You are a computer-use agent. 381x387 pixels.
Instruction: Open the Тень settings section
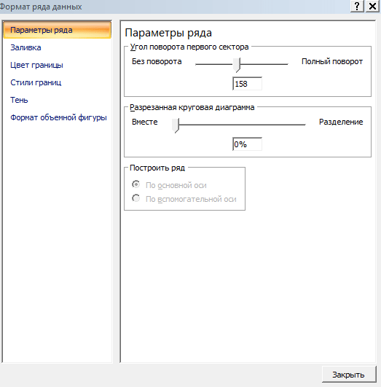[x=19, y=100]
